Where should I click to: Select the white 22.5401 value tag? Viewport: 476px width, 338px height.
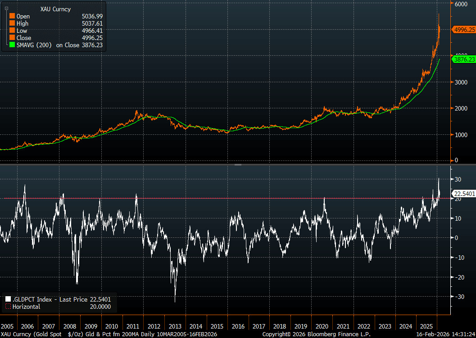463,194
